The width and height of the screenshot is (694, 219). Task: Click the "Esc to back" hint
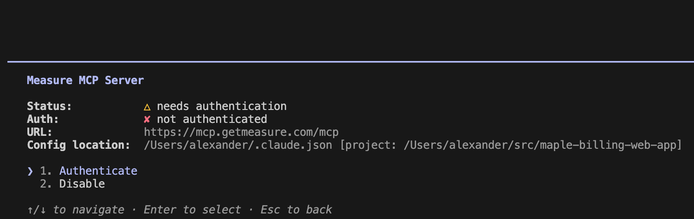tap(296, 210)
